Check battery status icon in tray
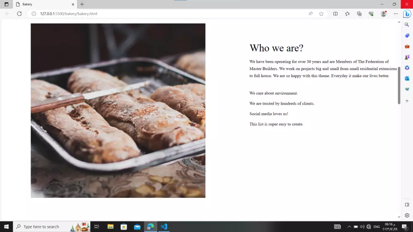 [356, 227]
